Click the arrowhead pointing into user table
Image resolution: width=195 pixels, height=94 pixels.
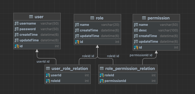pyautogui.click(x=37, y=51)
